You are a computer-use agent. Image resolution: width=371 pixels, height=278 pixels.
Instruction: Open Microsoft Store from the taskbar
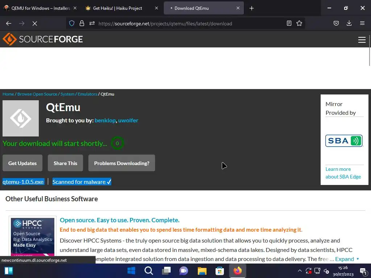click(220, 271)
